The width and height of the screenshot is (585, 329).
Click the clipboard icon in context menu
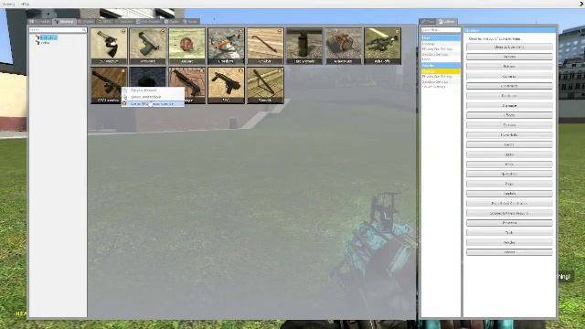pyautogui.click(x=125, y=90)
